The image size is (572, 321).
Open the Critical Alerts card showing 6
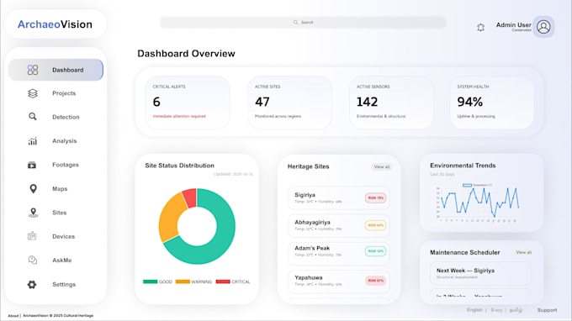[x=188, y=103]
